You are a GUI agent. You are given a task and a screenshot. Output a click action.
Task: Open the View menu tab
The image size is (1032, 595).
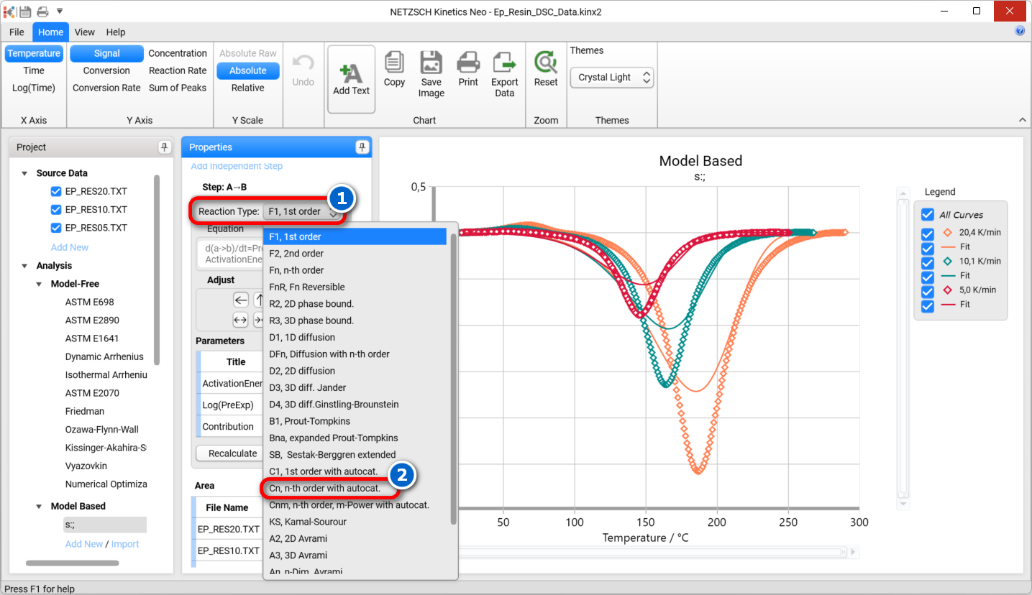tap(85, 32)
